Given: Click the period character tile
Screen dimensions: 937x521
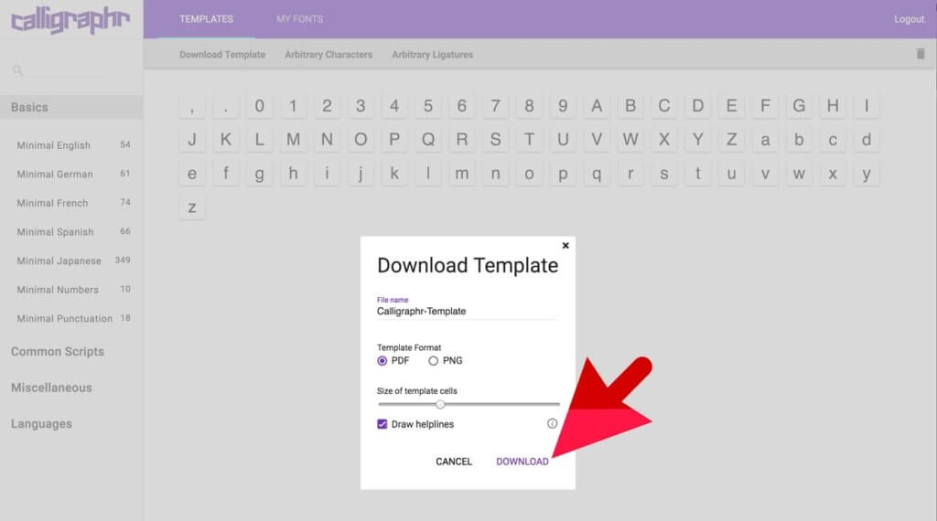Looking at the screenshot, I should [225, 106].
